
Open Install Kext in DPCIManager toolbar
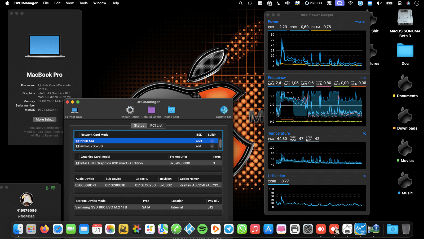pos(171,110)
